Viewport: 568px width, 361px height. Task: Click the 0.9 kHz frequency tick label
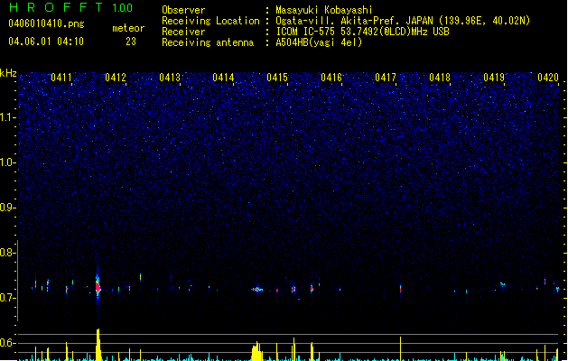[x=7, y=208]
